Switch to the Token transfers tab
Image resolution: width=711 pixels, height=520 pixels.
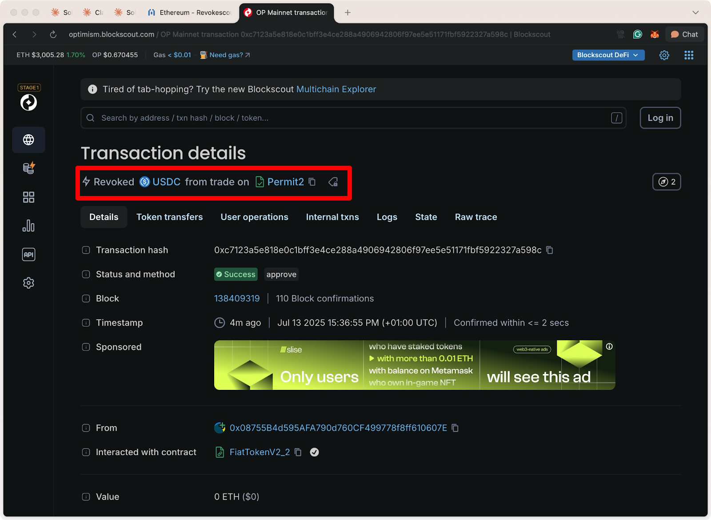point(169,217)
